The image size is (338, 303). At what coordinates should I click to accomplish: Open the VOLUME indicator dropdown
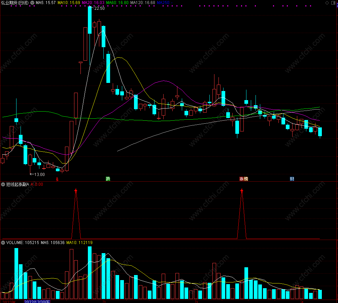click(3, 243)
